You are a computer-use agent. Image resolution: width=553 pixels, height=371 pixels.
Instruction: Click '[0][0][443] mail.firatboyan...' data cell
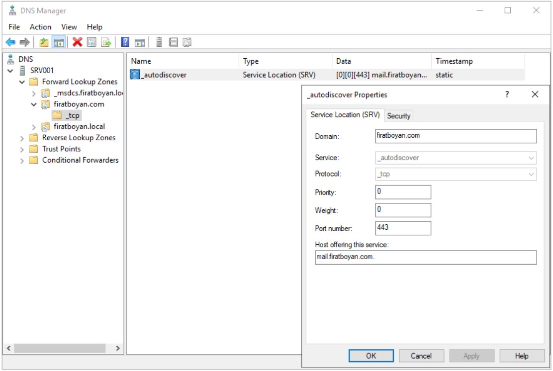(x=381, y=75)
